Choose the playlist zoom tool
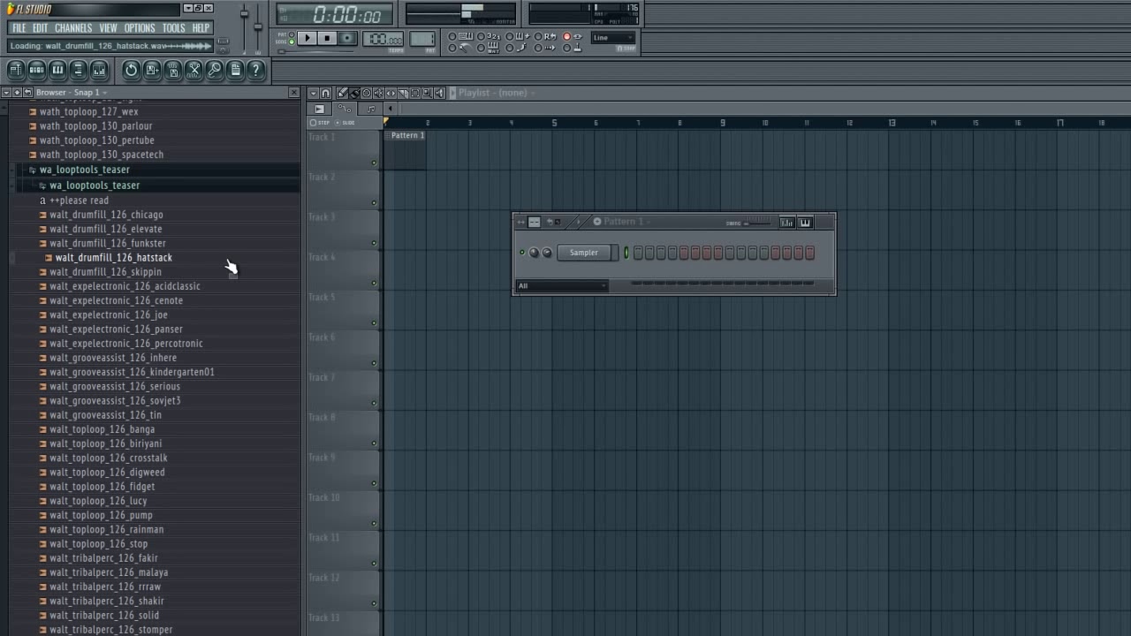The width and height of the screenshot is (1131, 636). (x=427, y=93)
